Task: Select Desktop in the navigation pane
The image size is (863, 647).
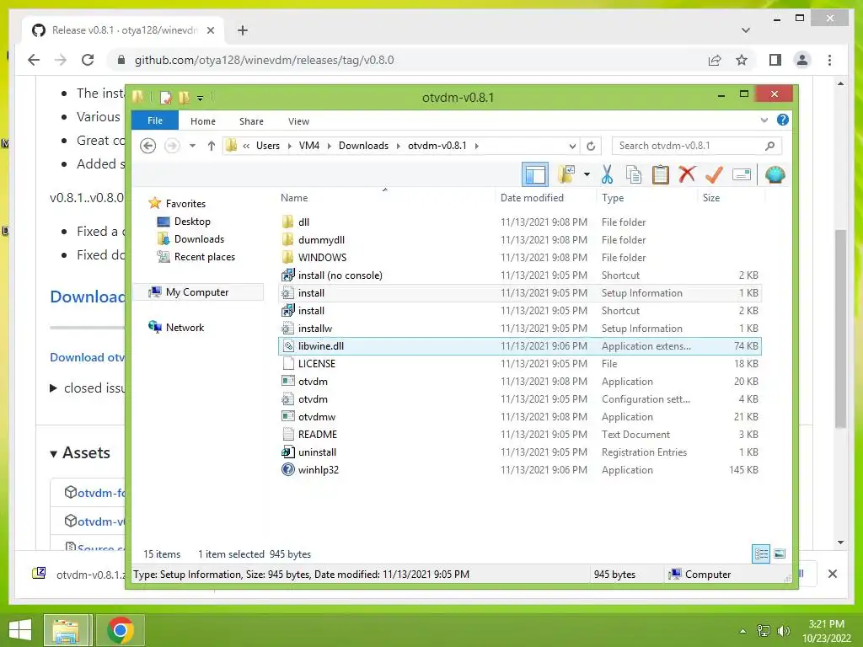Action: coord(192,222)
